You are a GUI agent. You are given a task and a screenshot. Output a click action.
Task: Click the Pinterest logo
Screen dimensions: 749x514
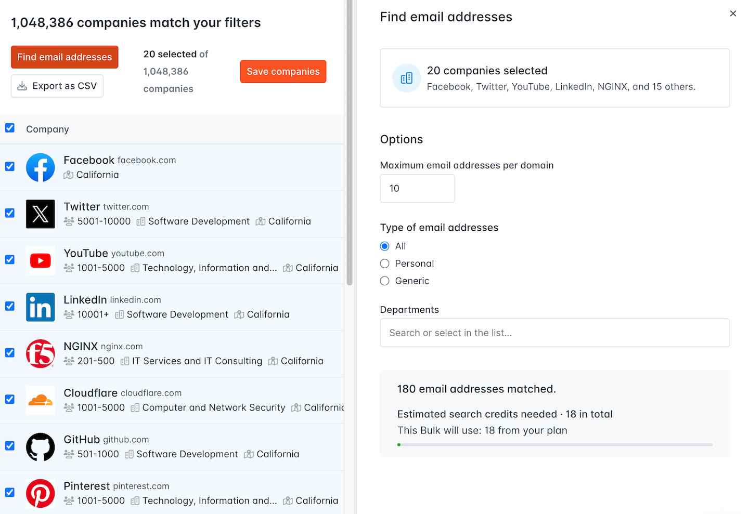click(40, 494)
